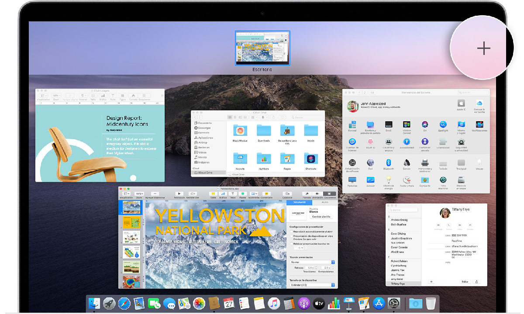
Task: Open Seguridad y privacidad preferences icon
Action: [461, 142]
